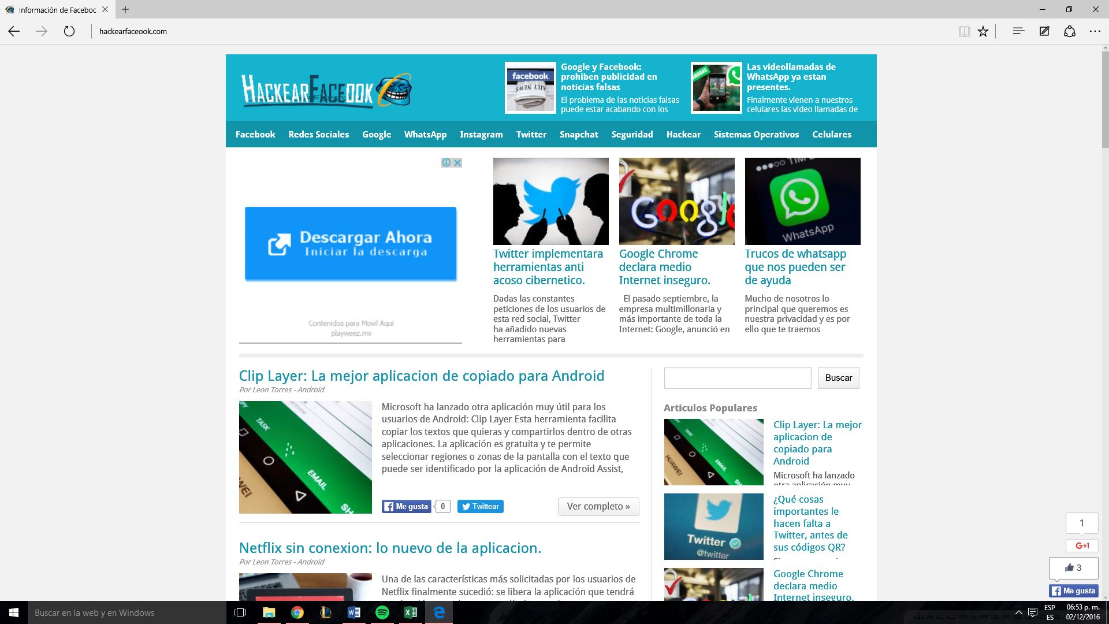The height and width of the screenshot is (624, 1109).
Task: Select Google in the navigation bar
Action: point(377,134)
